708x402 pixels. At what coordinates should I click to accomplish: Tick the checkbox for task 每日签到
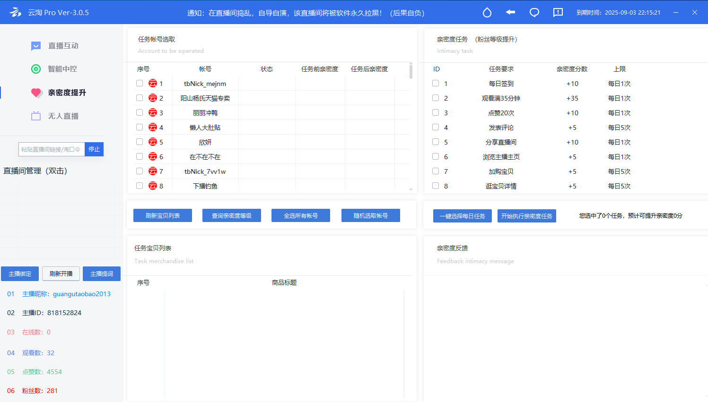pos(436,83)
